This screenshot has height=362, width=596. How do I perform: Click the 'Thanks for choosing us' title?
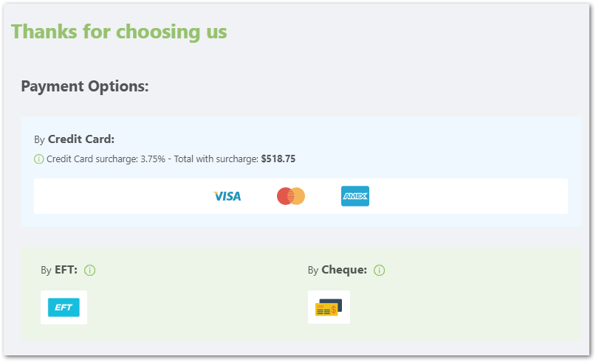tap(119, 32)
